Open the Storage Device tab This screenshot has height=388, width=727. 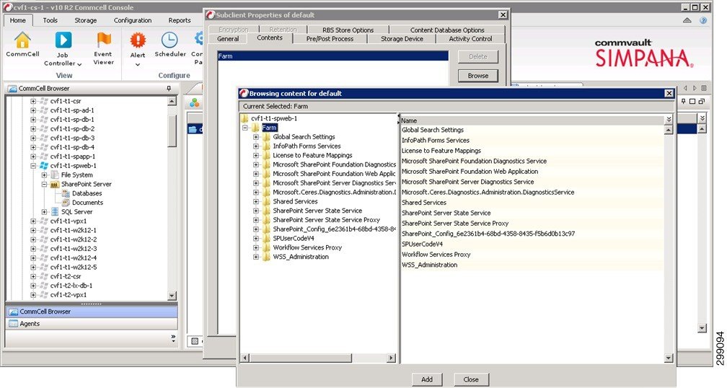pos(402,39)
